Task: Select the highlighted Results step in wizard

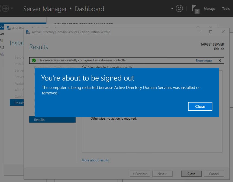Action: coord(52,120)
